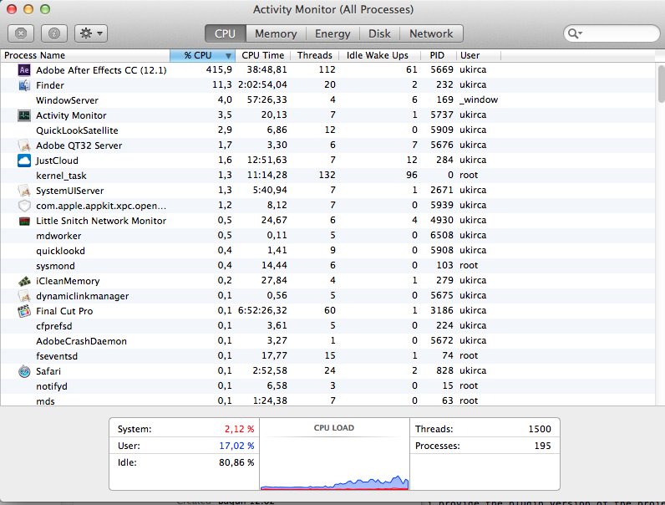Click the Activity Monitor window title
This screenshot has width=665, height=505.
[333, 9]
